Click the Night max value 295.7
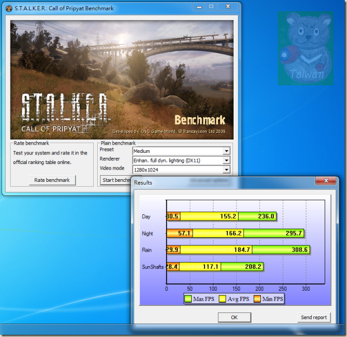 (294, 233)
